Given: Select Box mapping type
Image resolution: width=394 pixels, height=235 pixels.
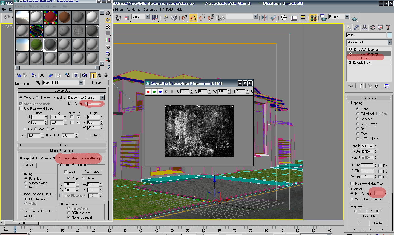Looking at the screenshot, I should click(358, 129).
